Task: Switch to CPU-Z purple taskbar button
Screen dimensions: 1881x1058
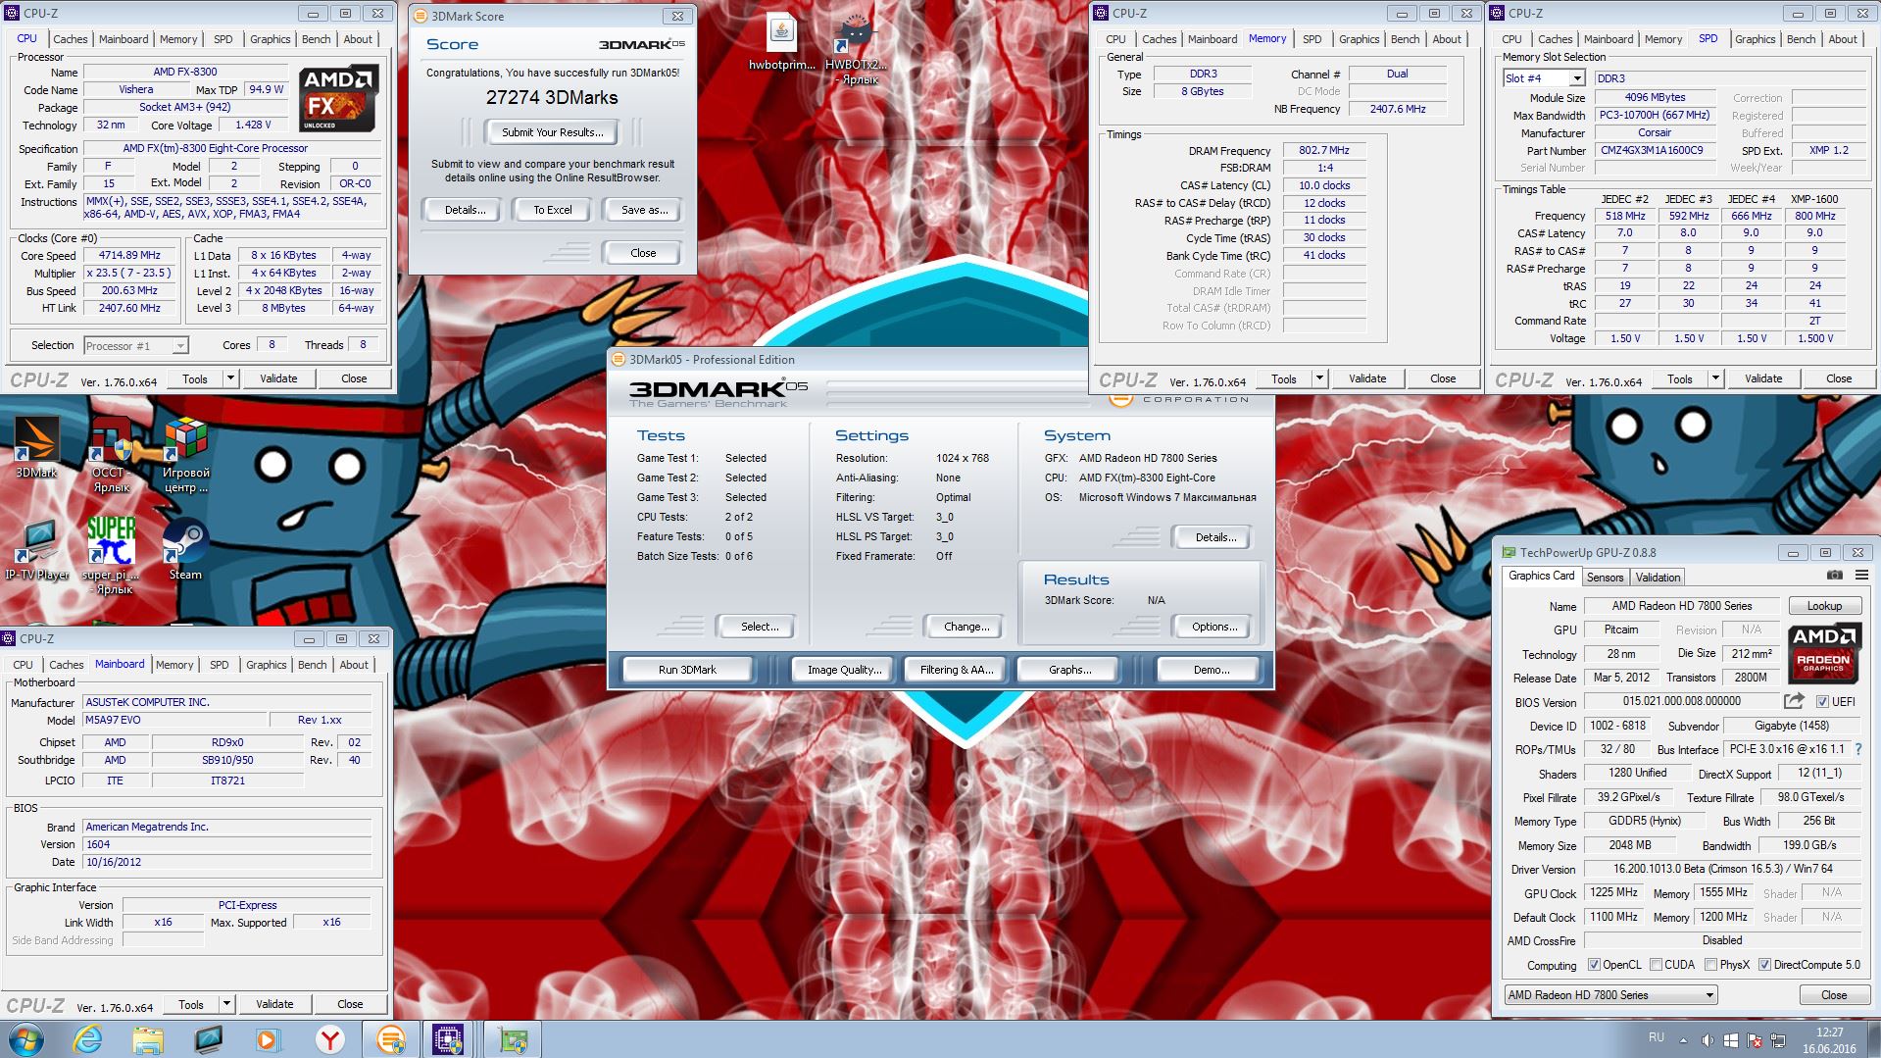Action: coord(449,1038)
